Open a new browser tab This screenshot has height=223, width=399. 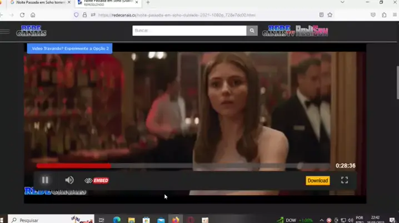[148, 3]
